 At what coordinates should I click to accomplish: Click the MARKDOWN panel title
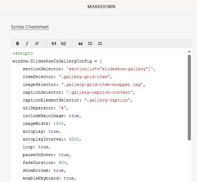(101, 7)
